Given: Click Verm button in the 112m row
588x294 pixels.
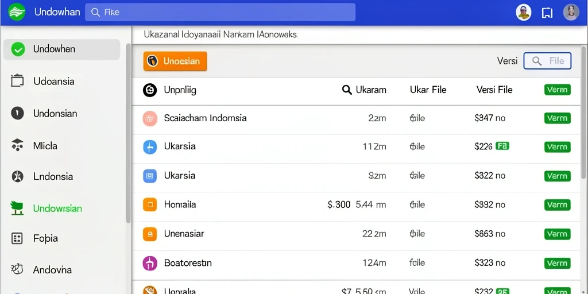Looking at the screenshot, I should point(557,147).
